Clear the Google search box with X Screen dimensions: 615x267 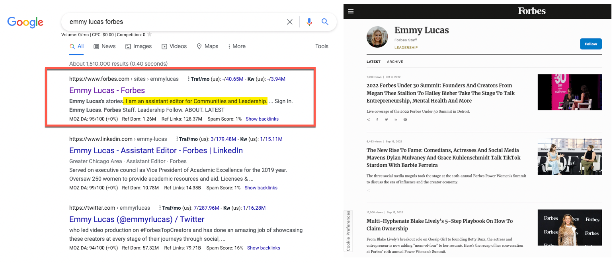coord(290,22)
